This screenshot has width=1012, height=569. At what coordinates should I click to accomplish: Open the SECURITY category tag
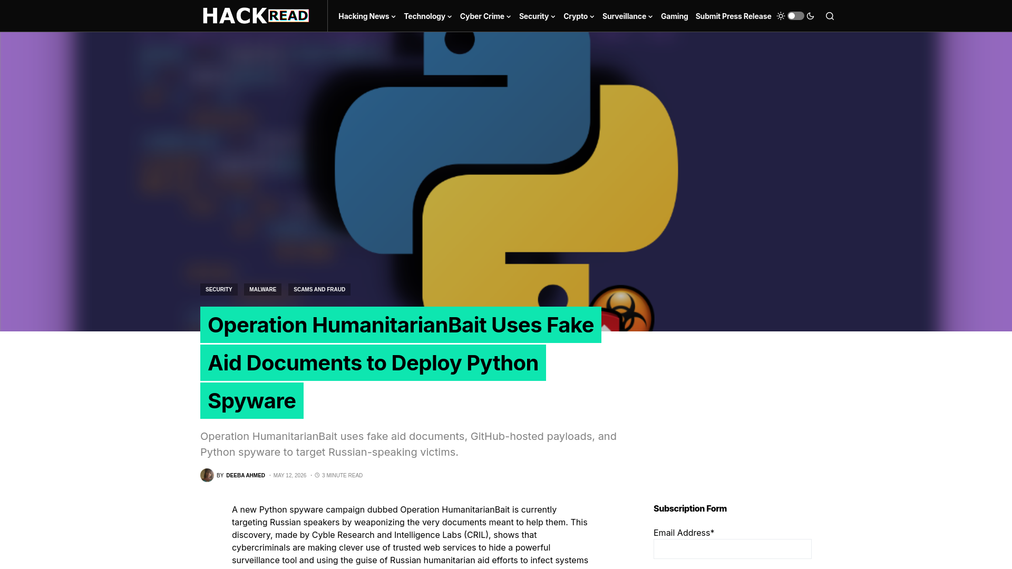click(219, 289)
